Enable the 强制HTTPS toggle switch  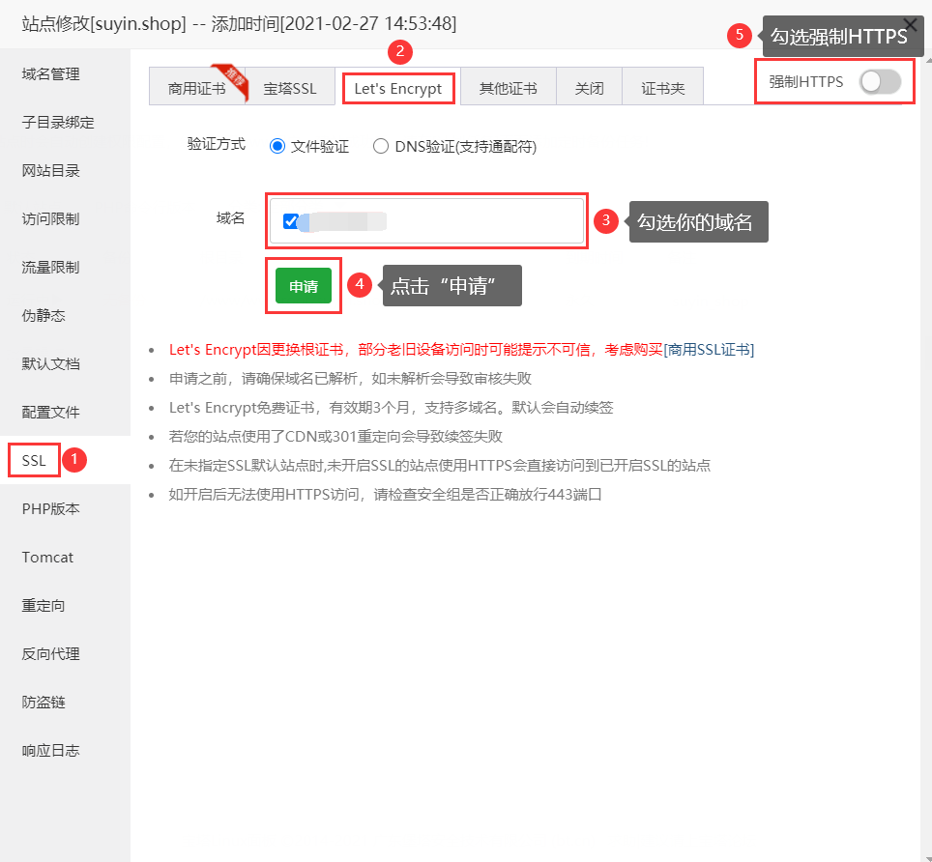point(879,82)
